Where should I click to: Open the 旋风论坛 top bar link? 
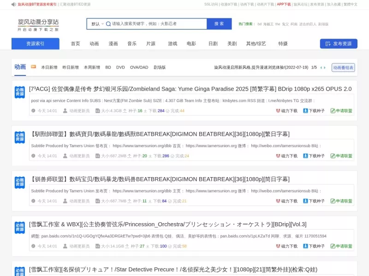(x=301, y=4)
